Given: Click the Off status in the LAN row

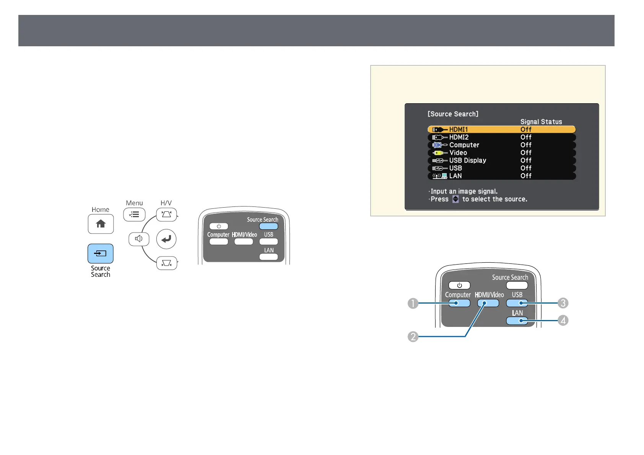Looking at the screenshot, I should pyautogui.click(x=526, y=176).
